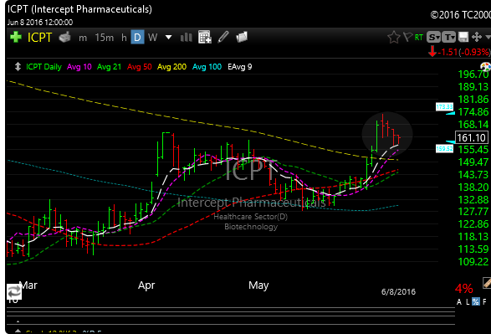This screenshot has height=334, width=491.
Task: Click the green plus add-symbol icon
Action: coord(15,38)
